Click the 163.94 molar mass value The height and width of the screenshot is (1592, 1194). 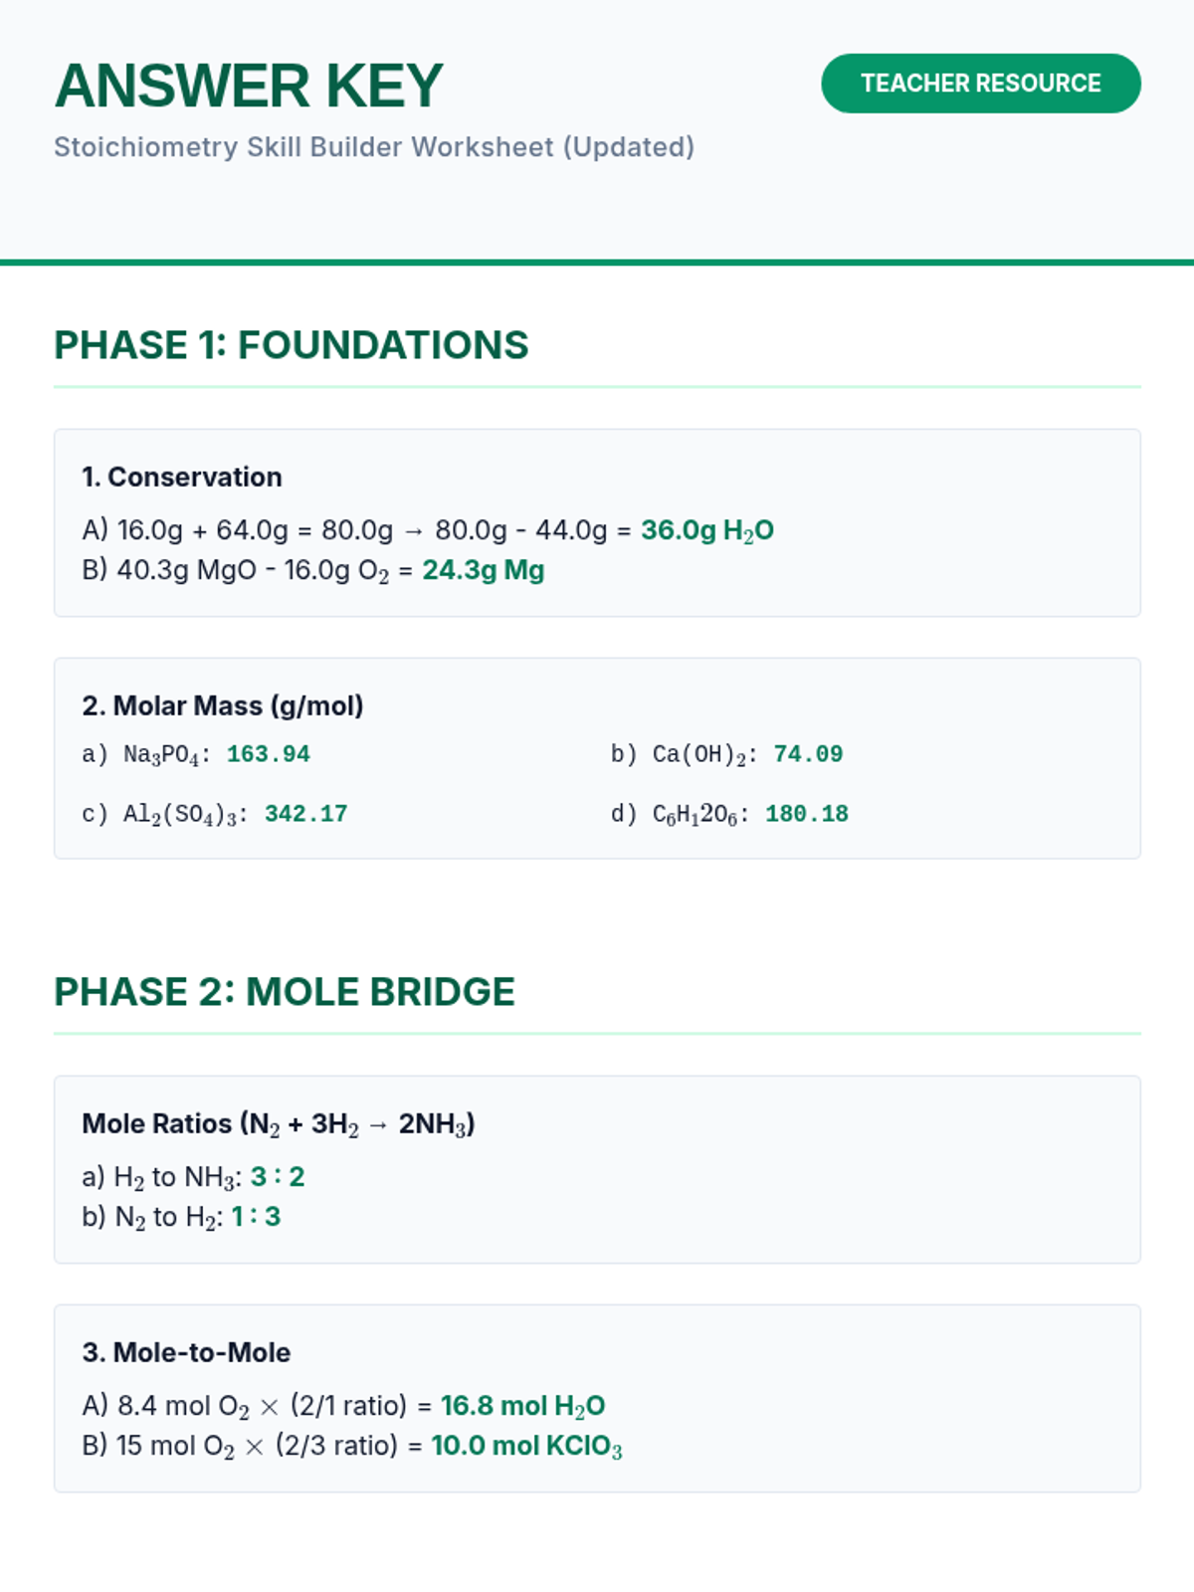click(x=268, y=754)
